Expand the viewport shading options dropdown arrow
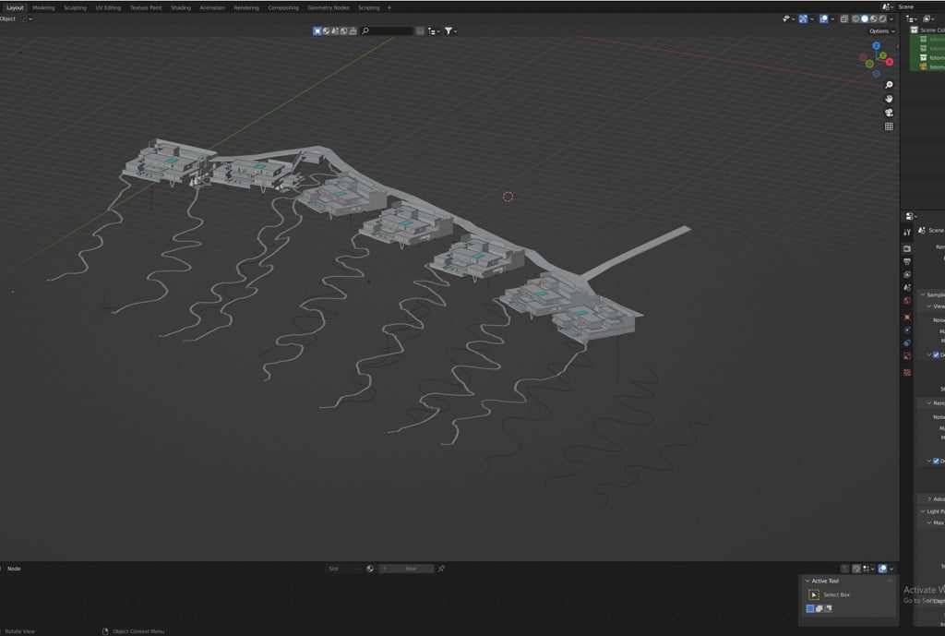 891,18
